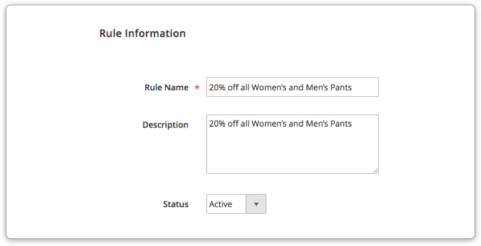
Task: Click the red required asterisk icon
Action: [x=197, y=88]
